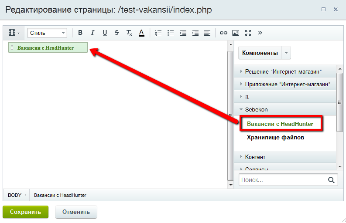The height and width of the screenshot is (223, 346).
Task: Maximize the page editing dialog
Action: 323,9
